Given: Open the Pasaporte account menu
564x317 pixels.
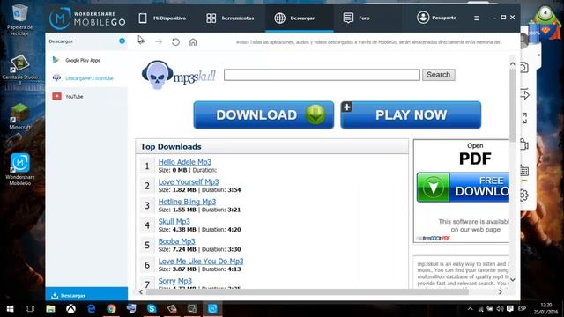Looking at the screenshot, I should 436,18.
